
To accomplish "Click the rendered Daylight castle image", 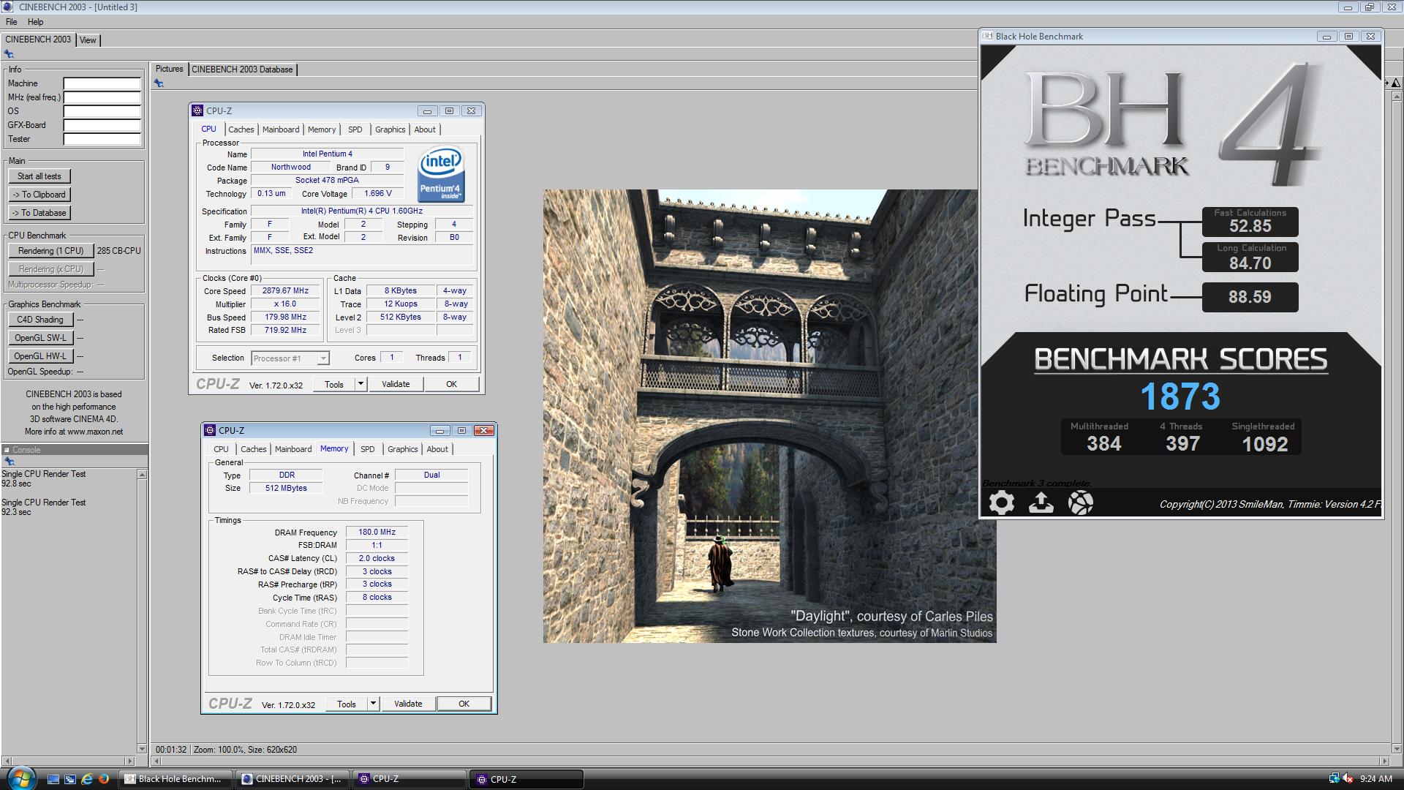I will point(769,416).
